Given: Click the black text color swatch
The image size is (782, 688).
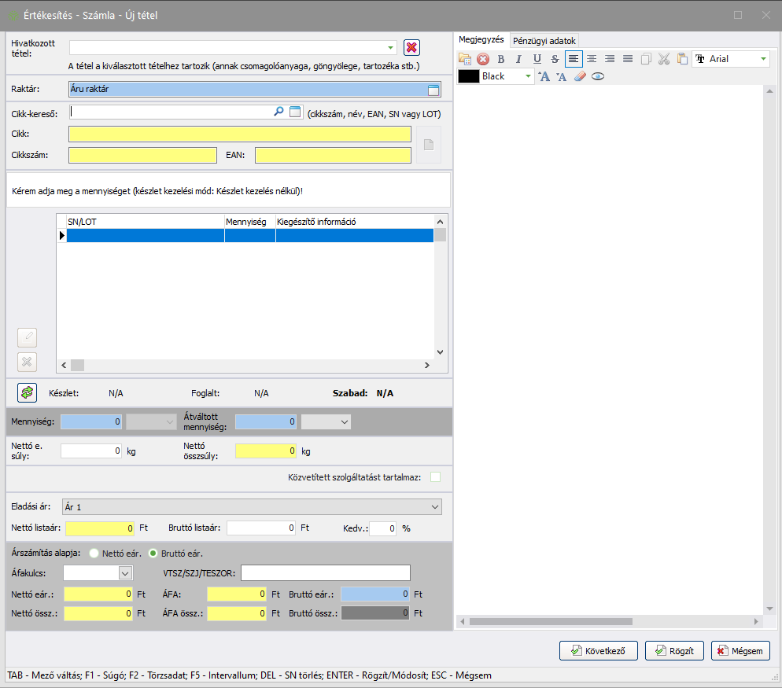Looking at the screenshot, I should click(469, 76).
